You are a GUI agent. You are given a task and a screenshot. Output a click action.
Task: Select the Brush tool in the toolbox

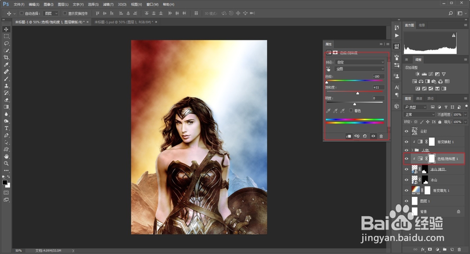click(6, 79)
